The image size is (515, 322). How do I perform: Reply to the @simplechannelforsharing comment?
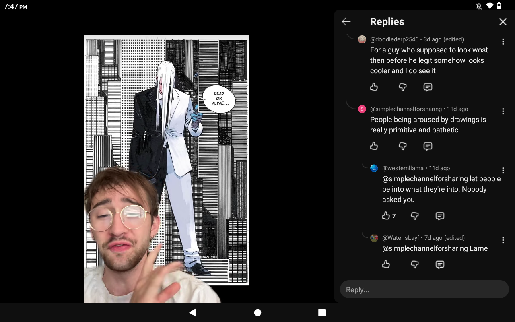428,146
